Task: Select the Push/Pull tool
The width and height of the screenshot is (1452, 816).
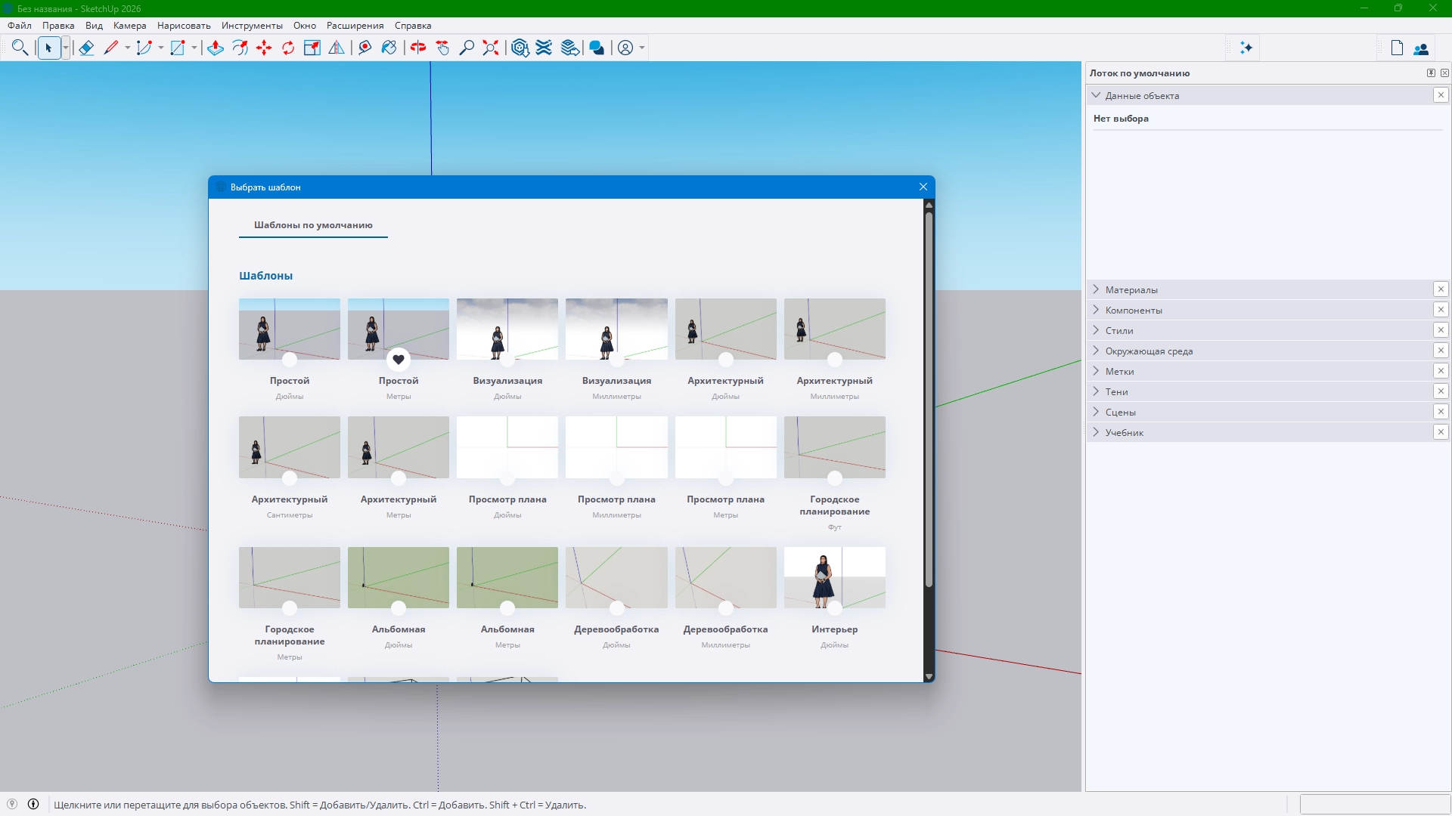Action: tap(216, 48)
